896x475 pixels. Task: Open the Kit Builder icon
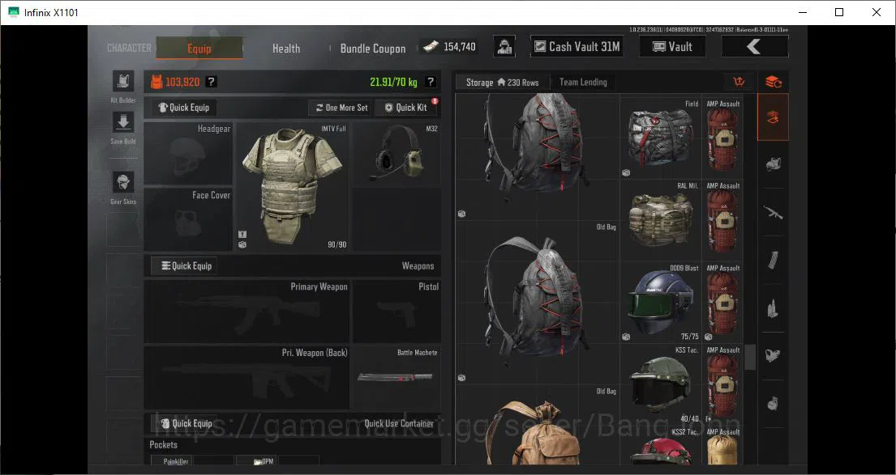tap(123, 82)
